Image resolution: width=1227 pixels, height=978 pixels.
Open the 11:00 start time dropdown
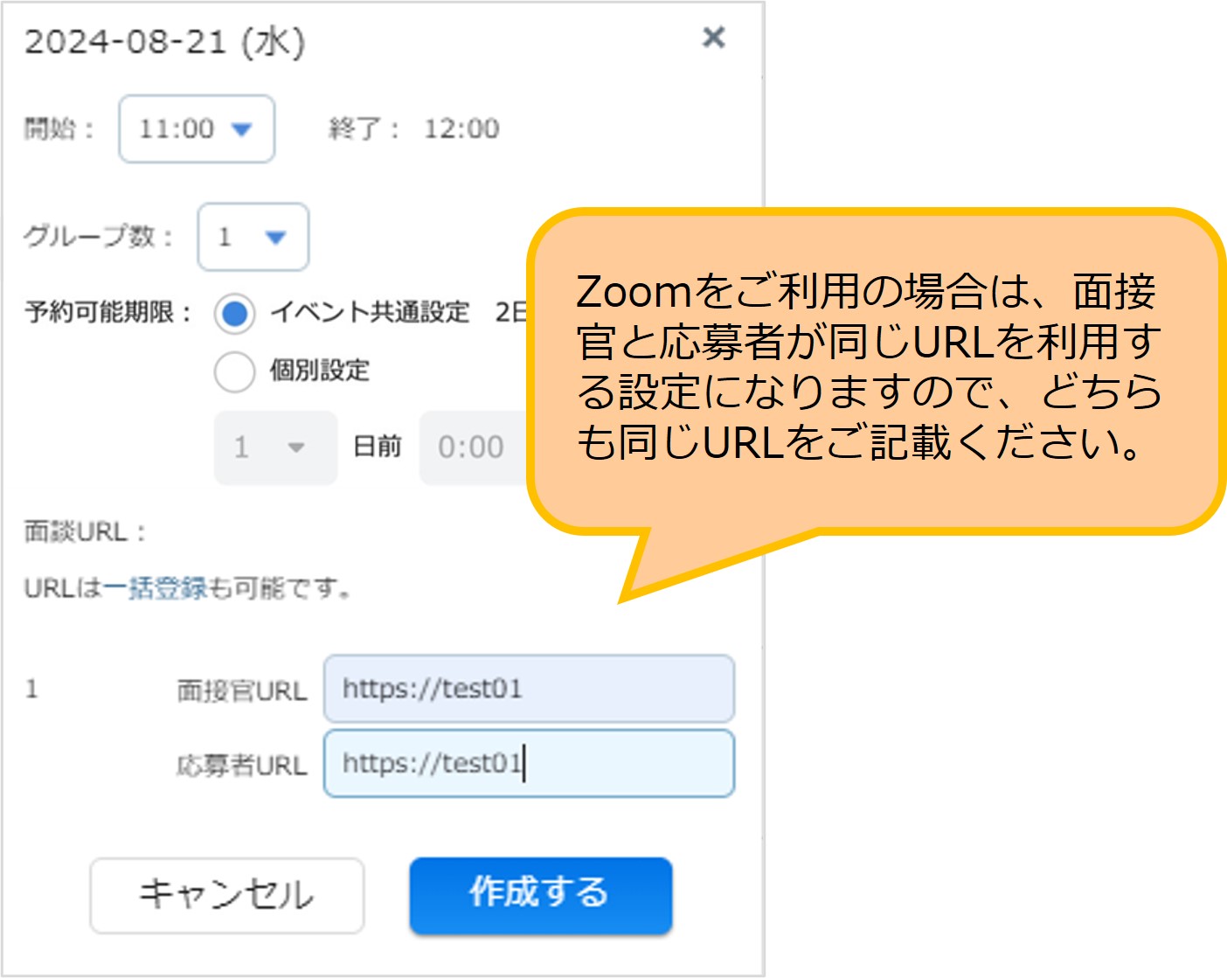[194, 129]
